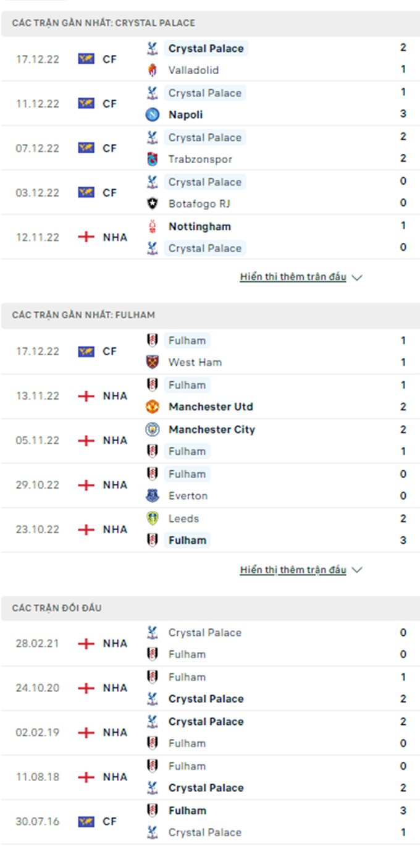Click the Trabzonspor crest icon
Image resolution: width=420 pixels, height=849 pixels.
pos(152,159)
